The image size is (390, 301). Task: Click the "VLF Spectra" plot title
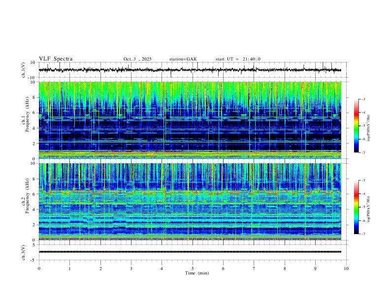coord(56,59)
